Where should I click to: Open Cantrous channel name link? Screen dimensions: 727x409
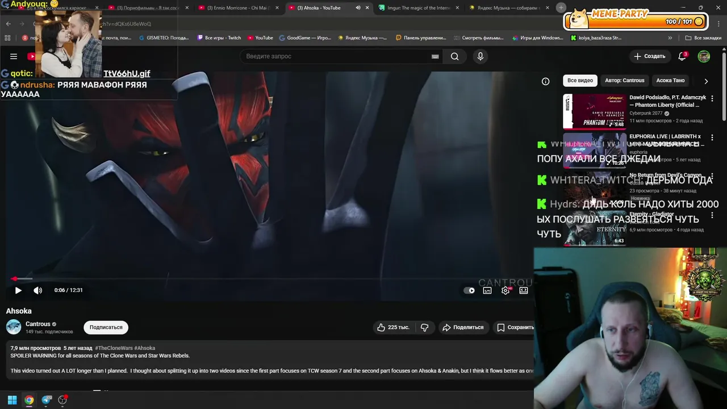pyautogui.click(x=38, y=324)
